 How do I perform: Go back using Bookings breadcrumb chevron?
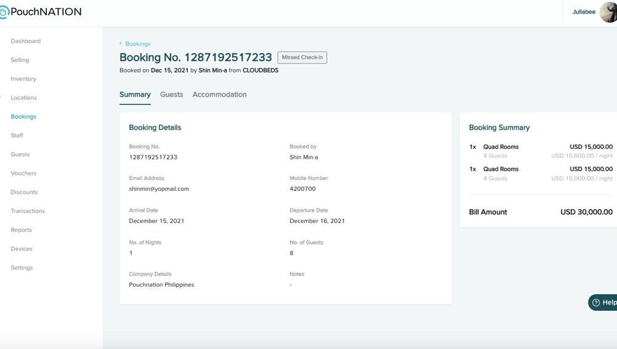(121, 44)
